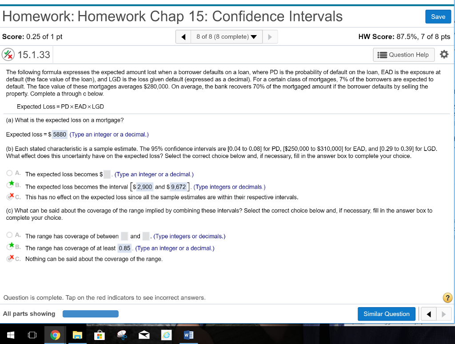This screenshot has height=344, width=455.
Task: Click the 'Question is complete' status message
Action: [104, 298]
